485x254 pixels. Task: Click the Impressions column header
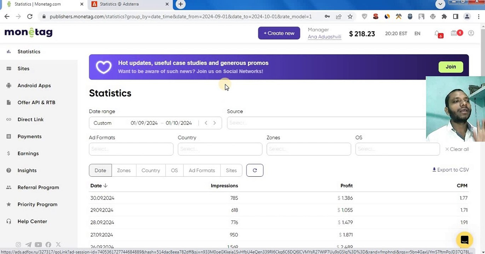pyautogui.click(x=224, y=186)
